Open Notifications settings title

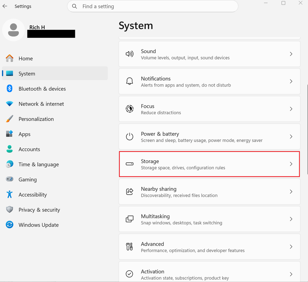coord(156,79)
